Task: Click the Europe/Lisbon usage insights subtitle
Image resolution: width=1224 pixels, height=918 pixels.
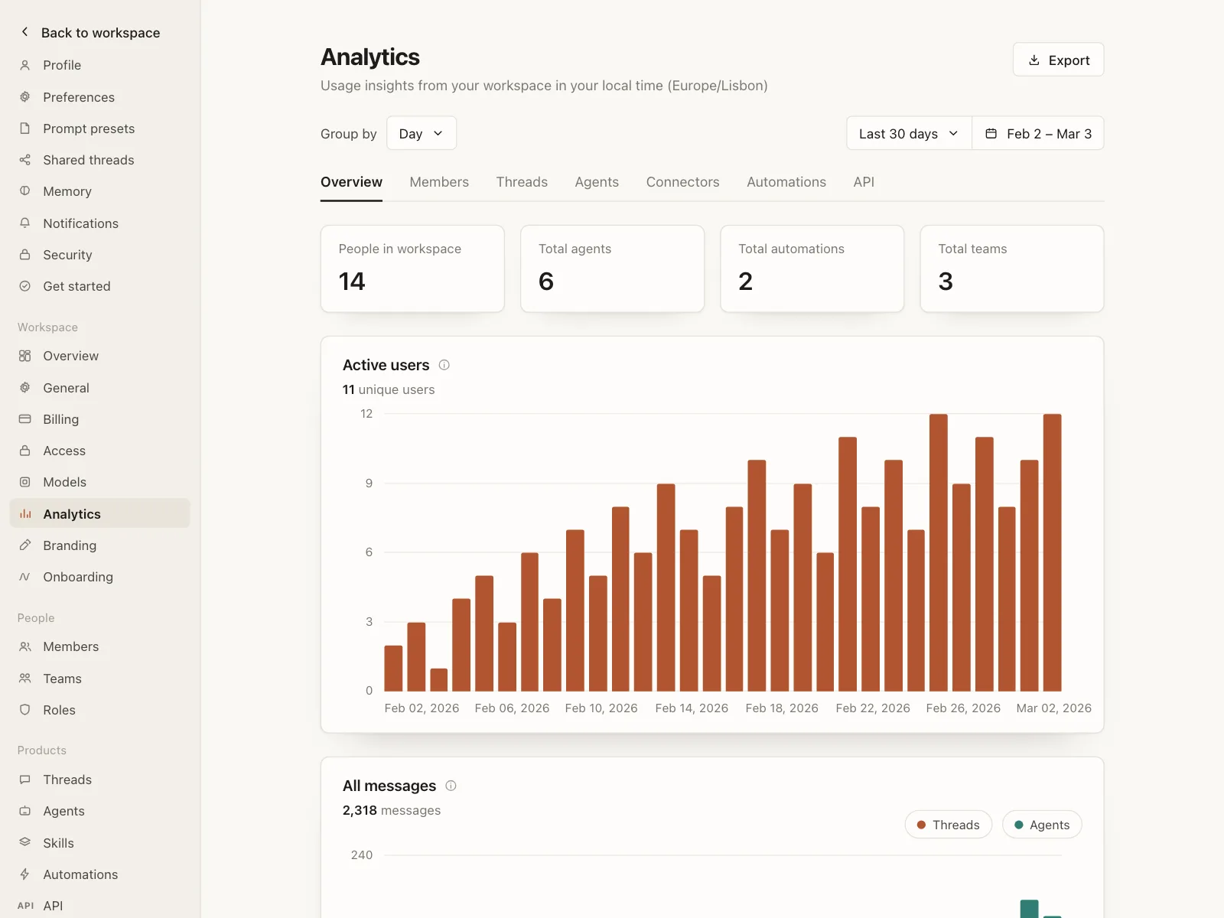Action: pyautogui.click(x=544, y=86)
